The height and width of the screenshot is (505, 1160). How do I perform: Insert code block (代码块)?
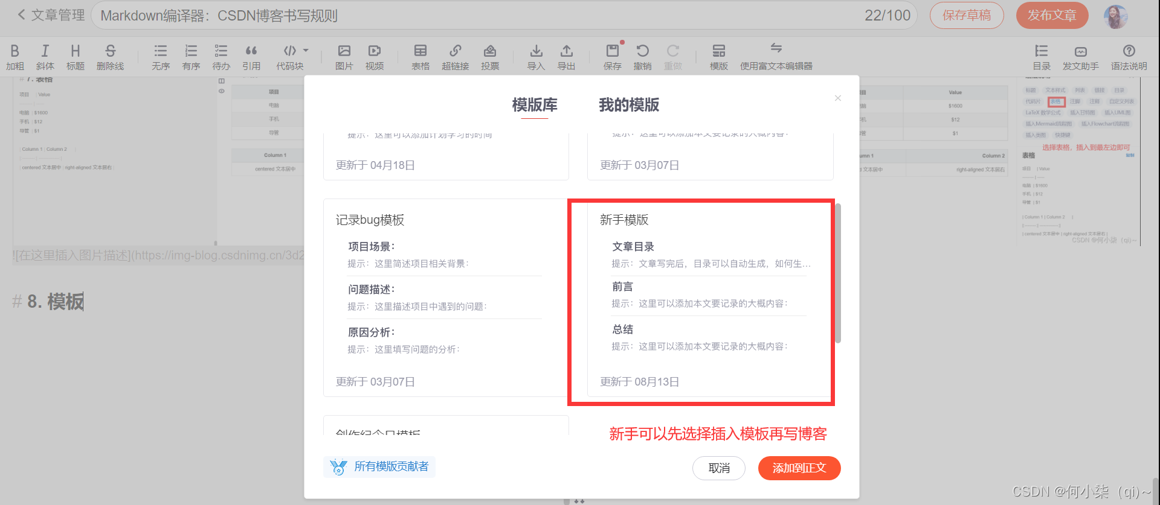(x=290, y=57)
